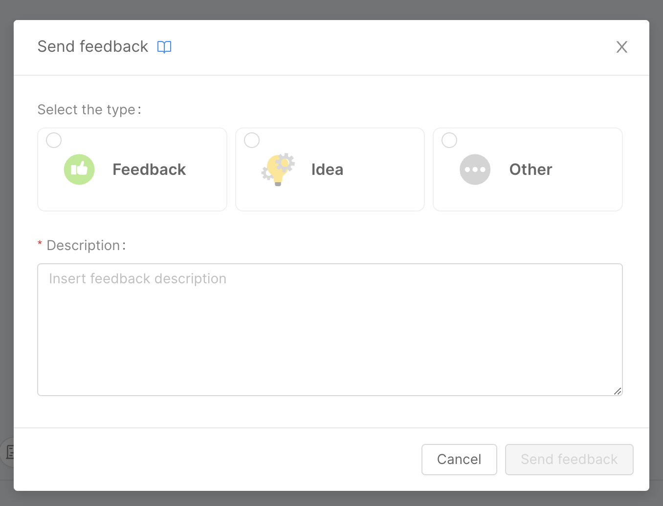This screenshot has width=663, height=506.
Task: Click the red asterisk beside Description
Action: click(40, 244)
